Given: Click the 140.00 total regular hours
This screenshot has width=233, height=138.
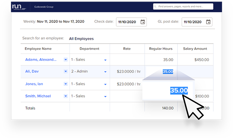Looking at the screenshot, I should 168,108.
